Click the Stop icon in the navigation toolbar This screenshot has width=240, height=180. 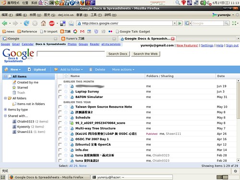coord(35,24)
